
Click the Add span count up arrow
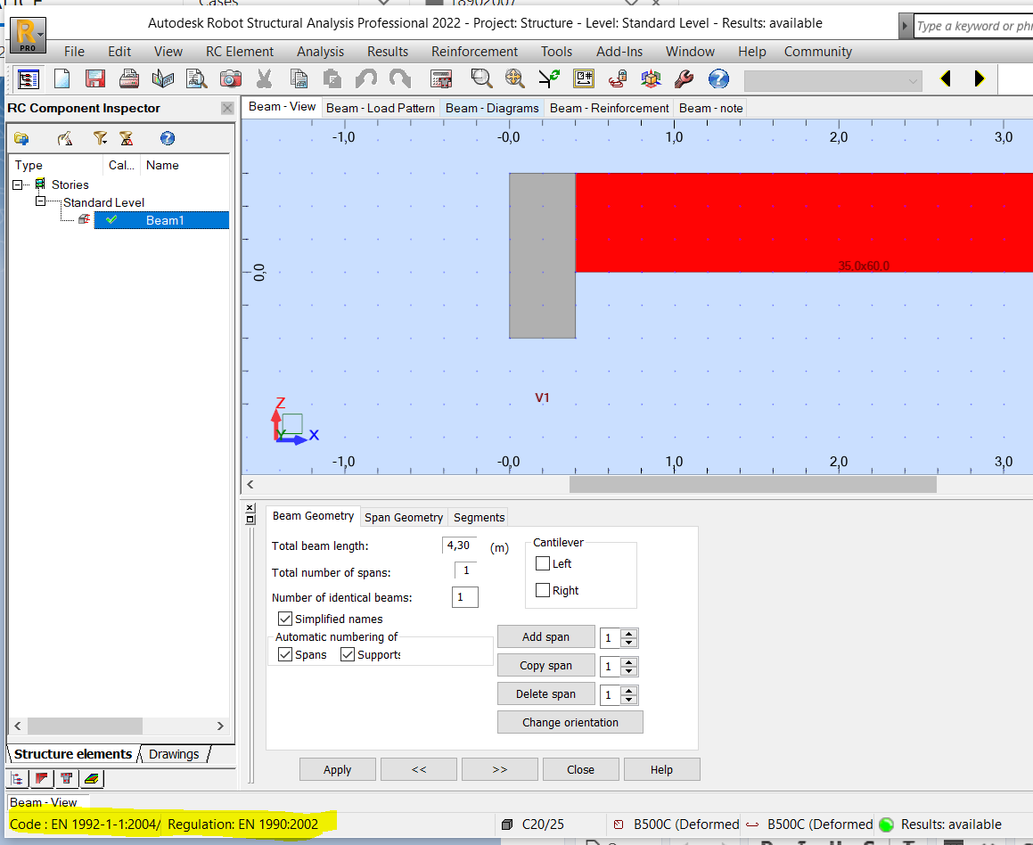tap(628, 633)
